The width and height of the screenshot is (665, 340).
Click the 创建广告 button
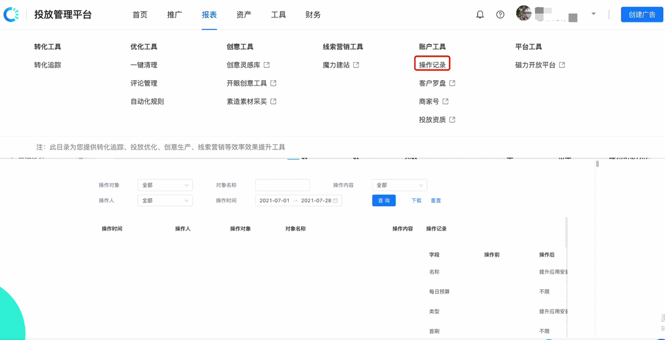[x=642, y=15]
